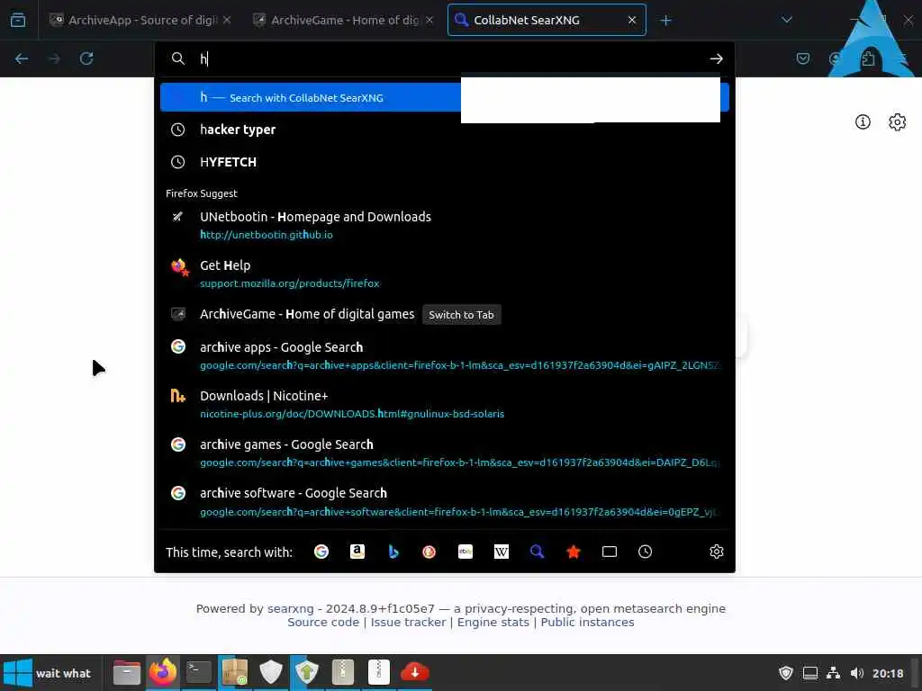Viewport: 922px width, 691px height.
Task: Open a new tab with plus button
Action: click(x=665, y=21)
